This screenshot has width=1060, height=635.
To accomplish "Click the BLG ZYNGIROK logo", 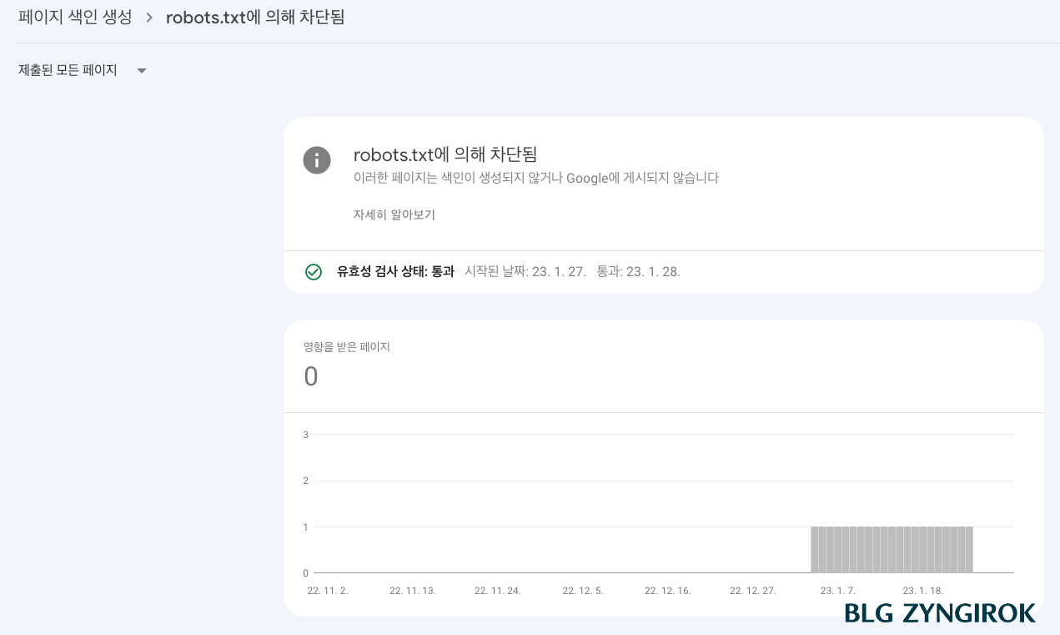I will point(939,612).
